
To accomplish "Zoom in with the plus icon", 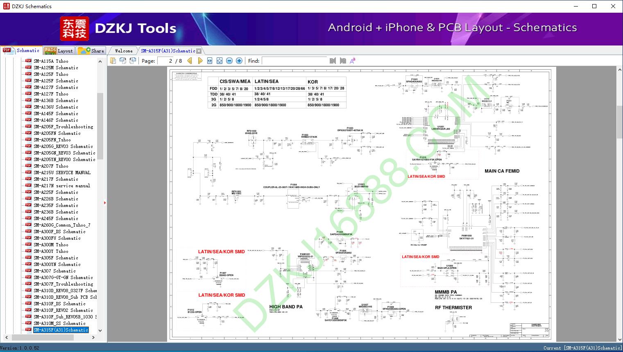I will coord(239,61).
